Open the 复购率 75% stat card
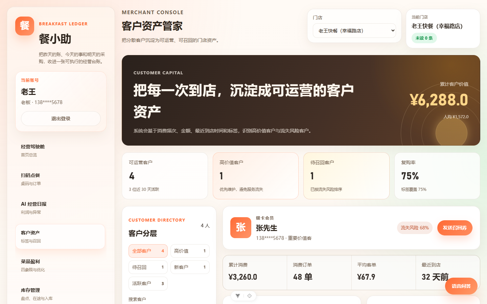Viewport: 487px width, 304px height. pyautogui.click(x=437, y=176)
